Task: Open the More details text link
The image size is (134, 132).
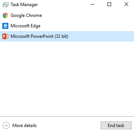Action: coord(24,125)
